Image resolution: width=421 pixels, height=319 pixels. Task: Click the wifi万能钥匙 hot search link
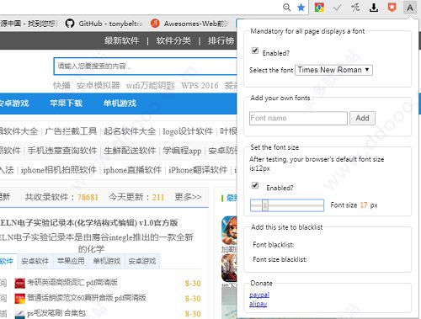(151, 86)
